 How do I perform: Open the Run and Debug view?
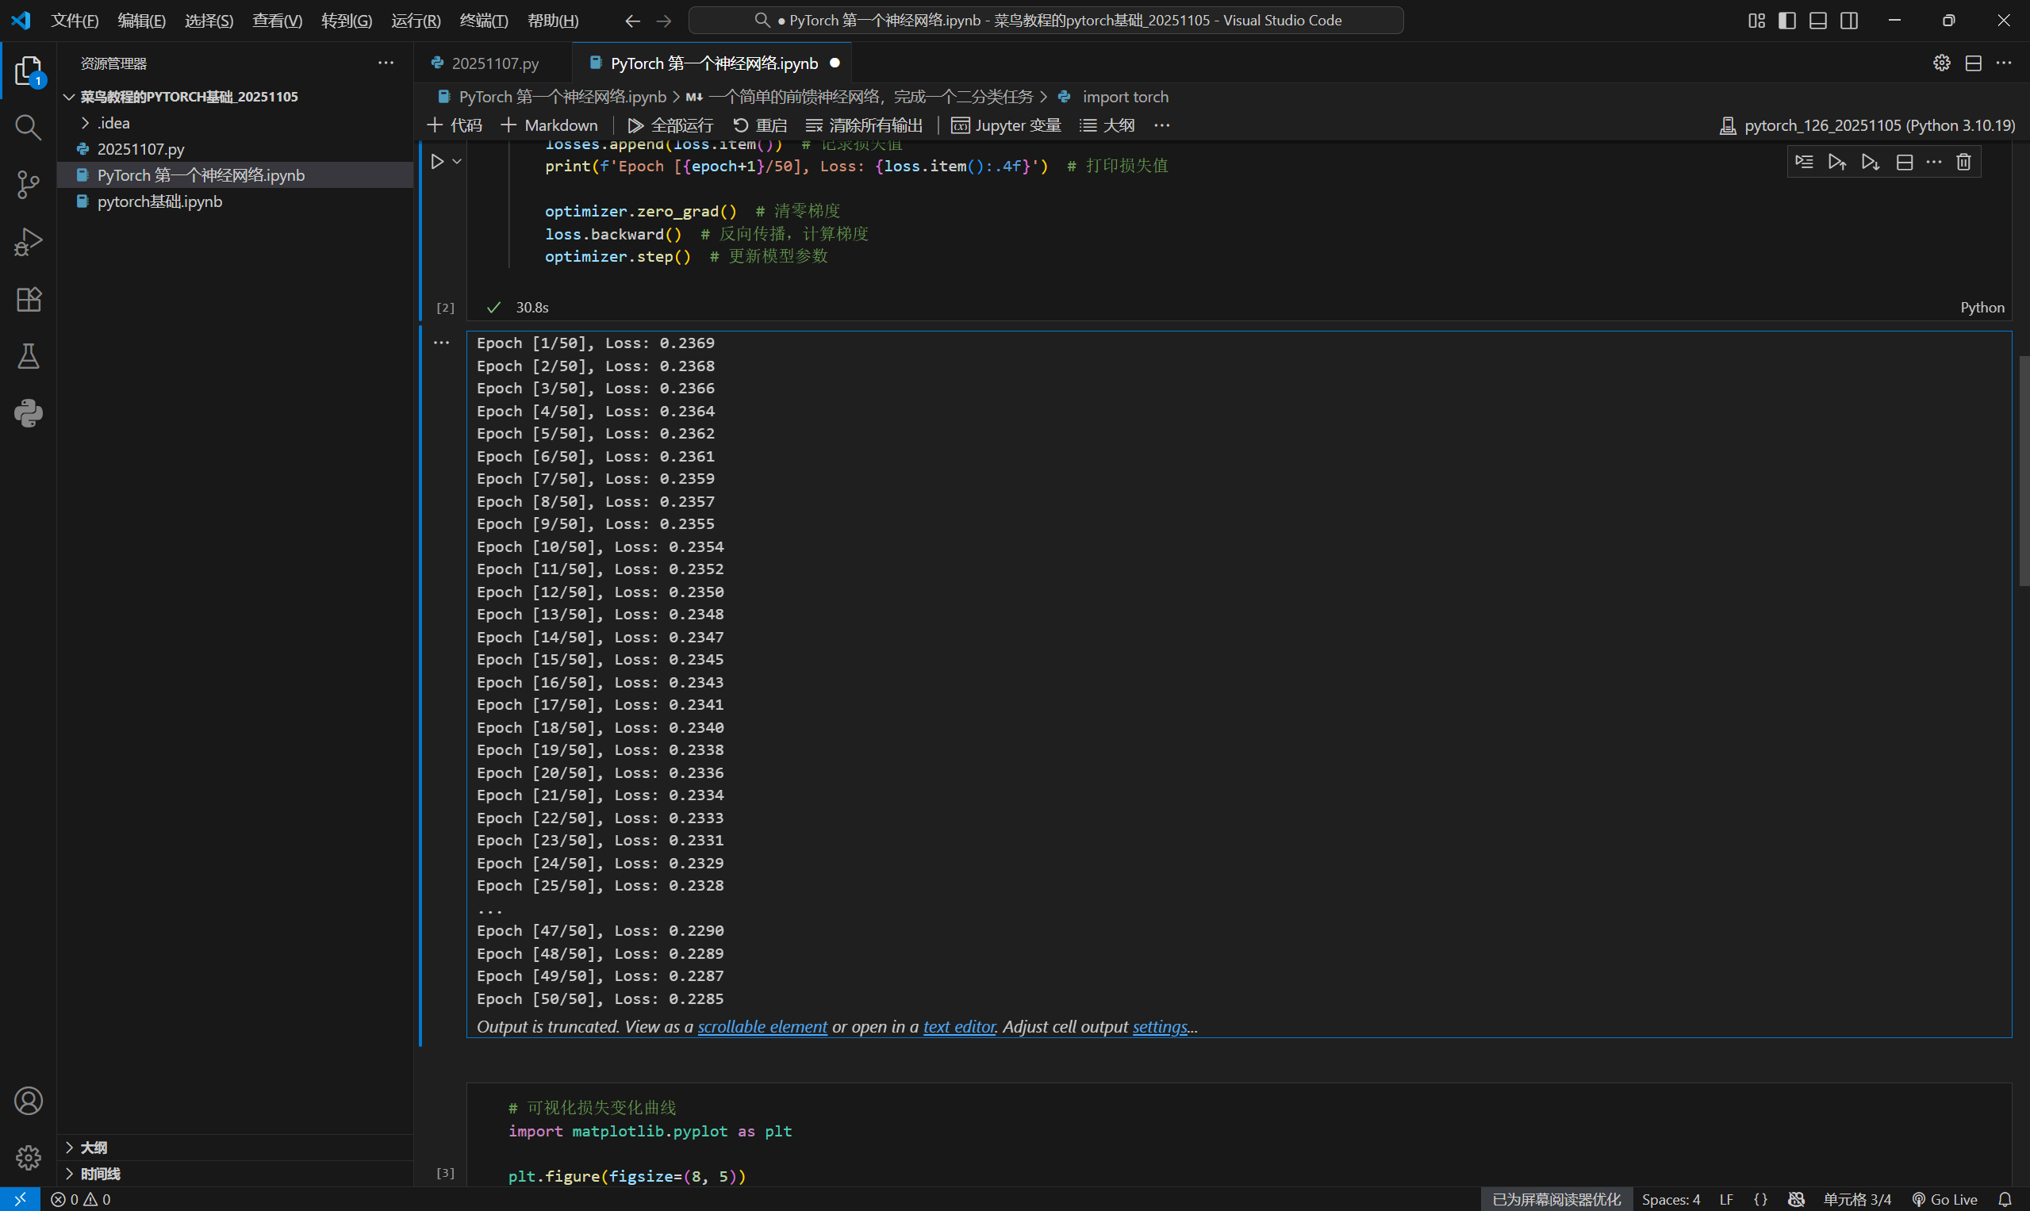point(29,242)
